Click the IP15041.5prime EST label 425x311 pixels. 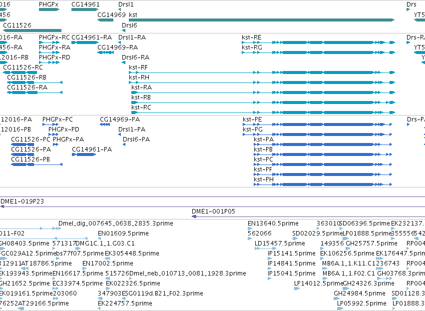pos(291,274)
